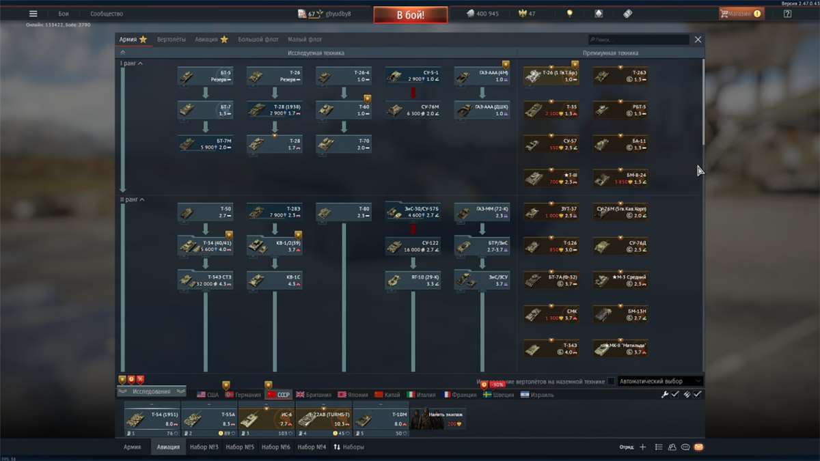Select the Набор №6 preset
Viewport: 820px width, 461px height.
tap(276, 447)
